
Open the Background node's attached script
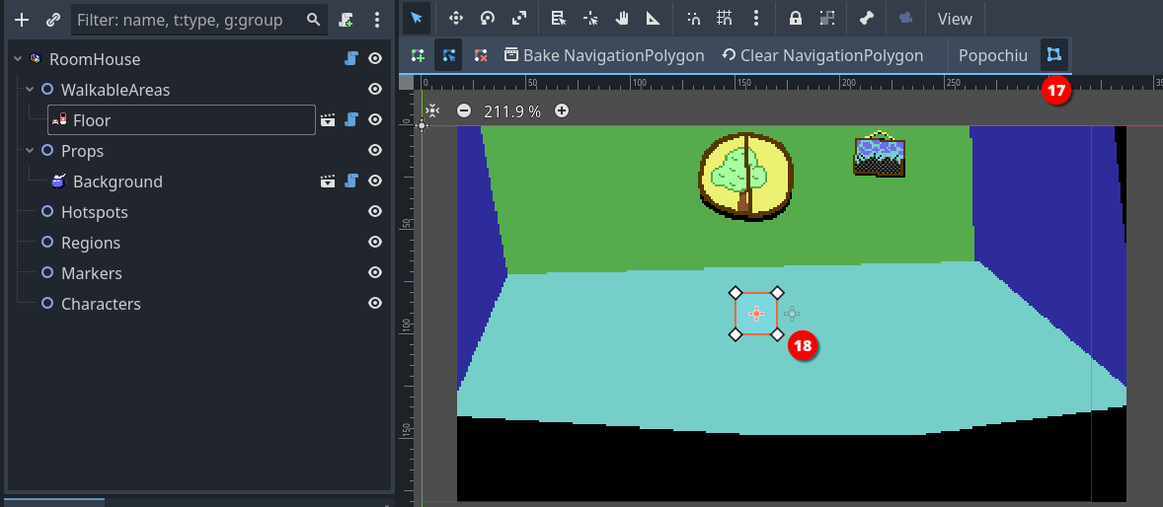[x=351, y=181]
